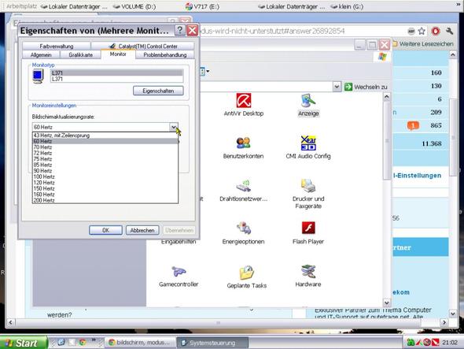Open the Flash Player icon
The image size is (464, 349).
[308, 233]
